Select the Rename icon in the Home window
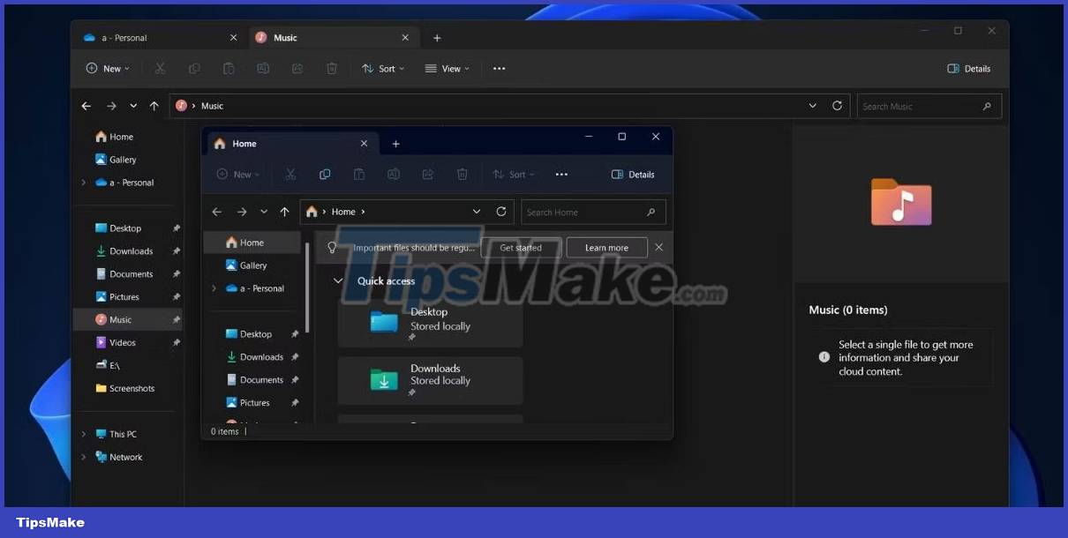This screenshot has height=538, width=1068. click(x=394, y=174)
